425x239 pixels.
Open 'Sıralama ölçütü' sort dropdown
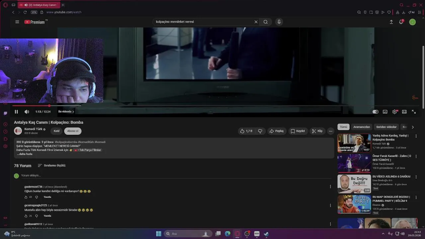(x=52, y=166)
